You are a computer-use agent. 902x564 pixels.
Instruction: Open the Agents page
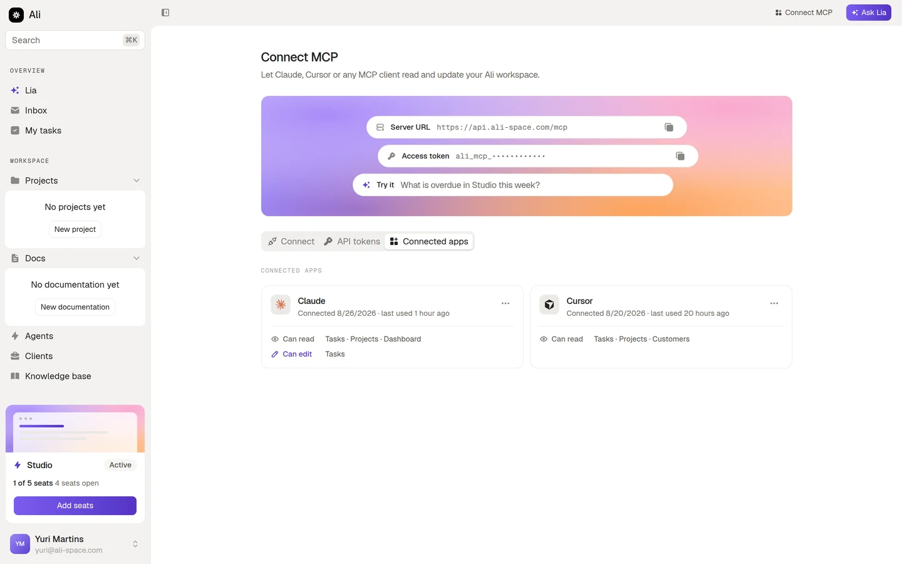pyautogui.click(x=75, y=336)
